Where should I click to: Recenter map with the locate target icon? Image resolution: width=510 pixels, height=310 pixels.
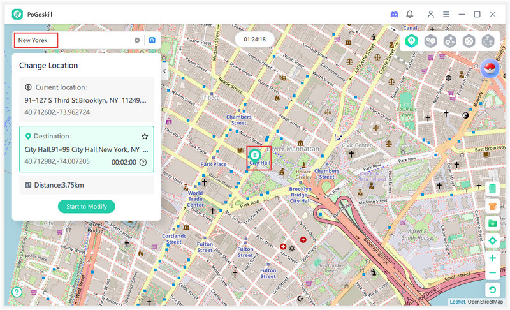(x=492, y=240)
